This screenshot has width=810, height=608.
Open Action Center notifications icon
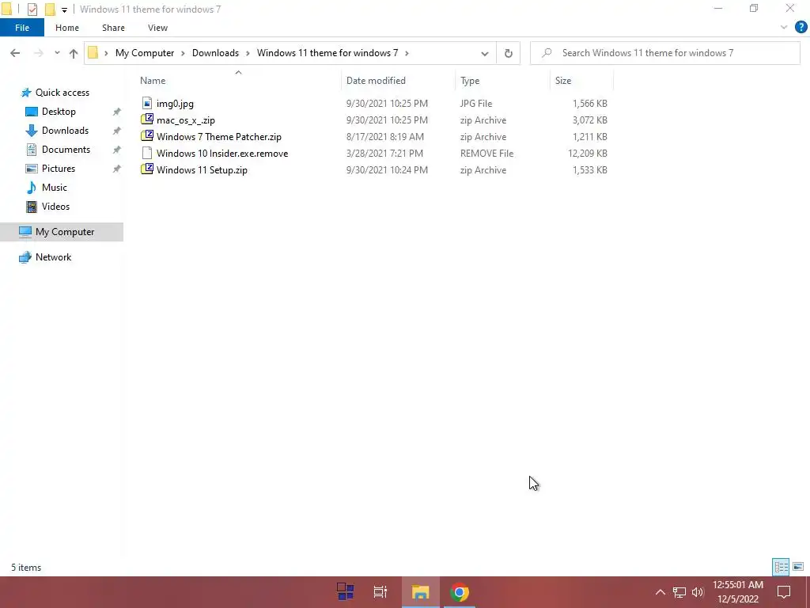tap(784, 592)
